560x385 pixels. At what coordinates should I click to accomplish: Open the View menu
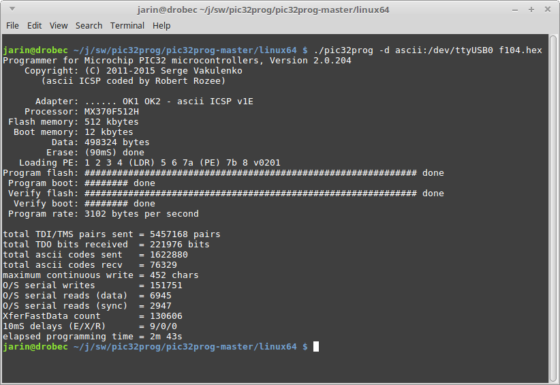(x=59, y=26)
